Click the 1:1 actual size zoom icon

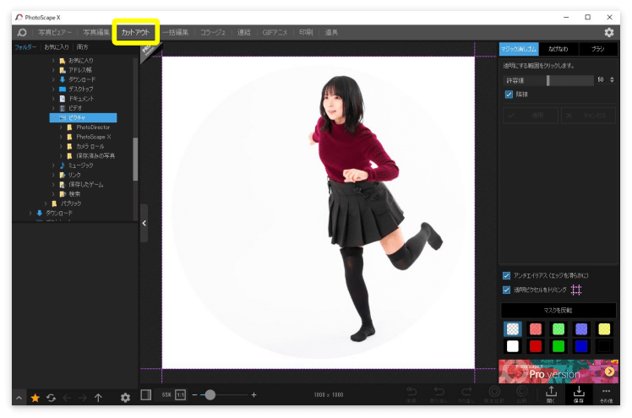(x=181, y=395)
